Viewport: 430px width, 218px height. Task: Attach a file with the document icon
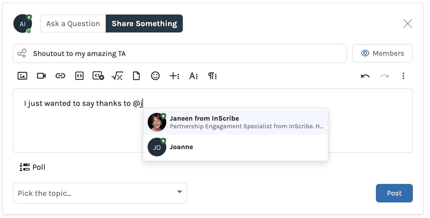[x=136, y=76]
